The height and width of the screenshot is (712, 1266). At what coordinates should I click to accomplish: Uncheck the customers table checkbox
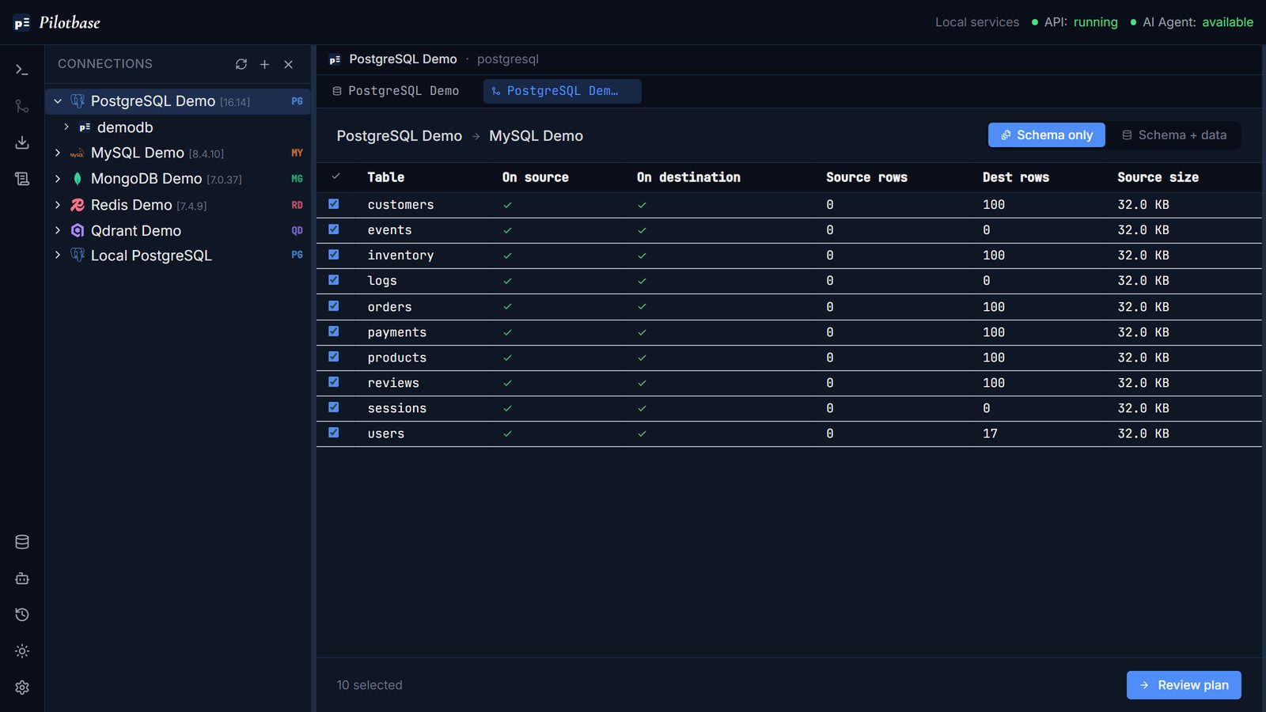(x=334, y=204)
